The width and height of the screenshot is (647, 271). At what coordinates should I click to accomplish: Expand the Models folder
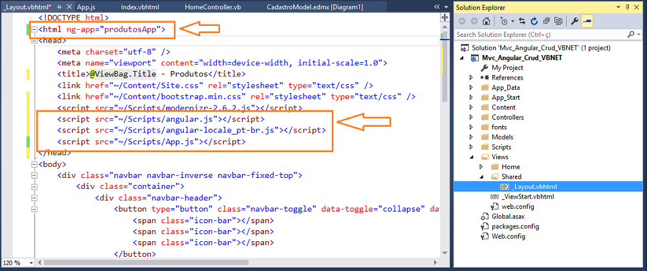click(x=471, y=137)
